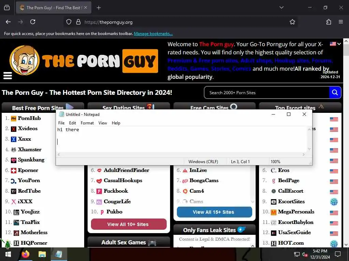Viewport: 349px width, 261px height.
Task: Click the webpage vertical scrollbar thumb
Action: click(x=346, y=50)
